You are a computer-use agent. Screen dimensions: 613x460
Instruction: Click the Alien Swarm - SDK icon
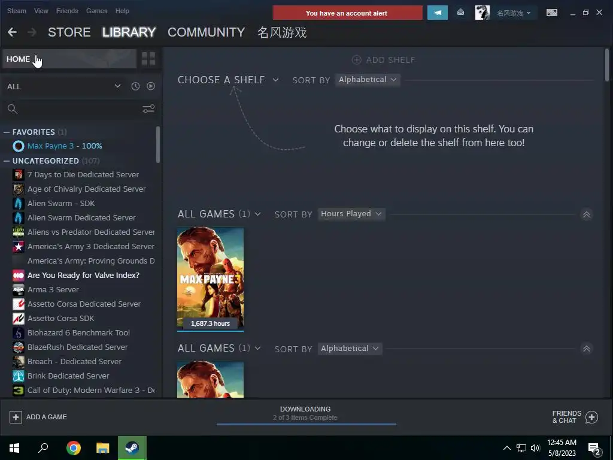[19, 204]
